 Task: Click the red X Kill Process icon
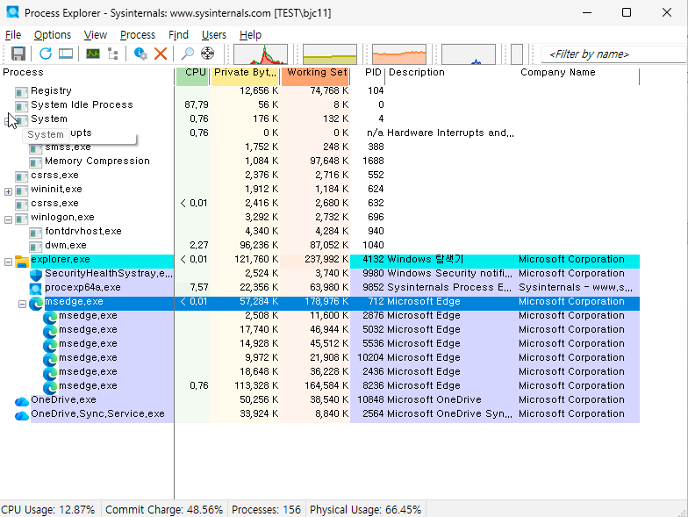[x=161, y=54]
